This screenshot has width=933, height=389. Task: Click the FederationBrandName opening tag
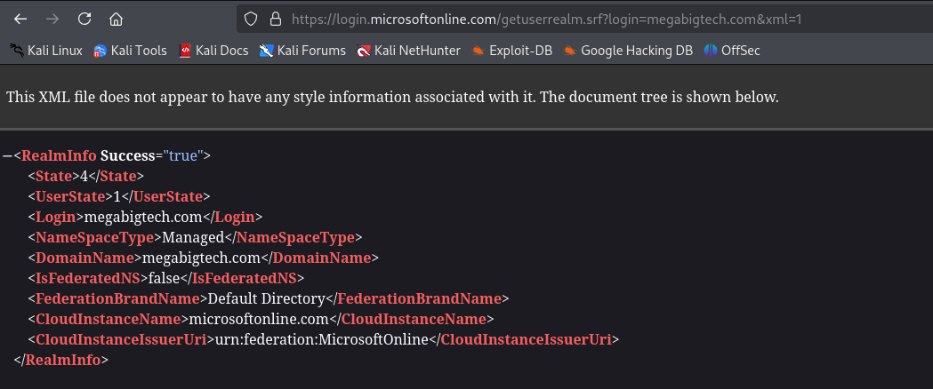(x=117, y=298)
